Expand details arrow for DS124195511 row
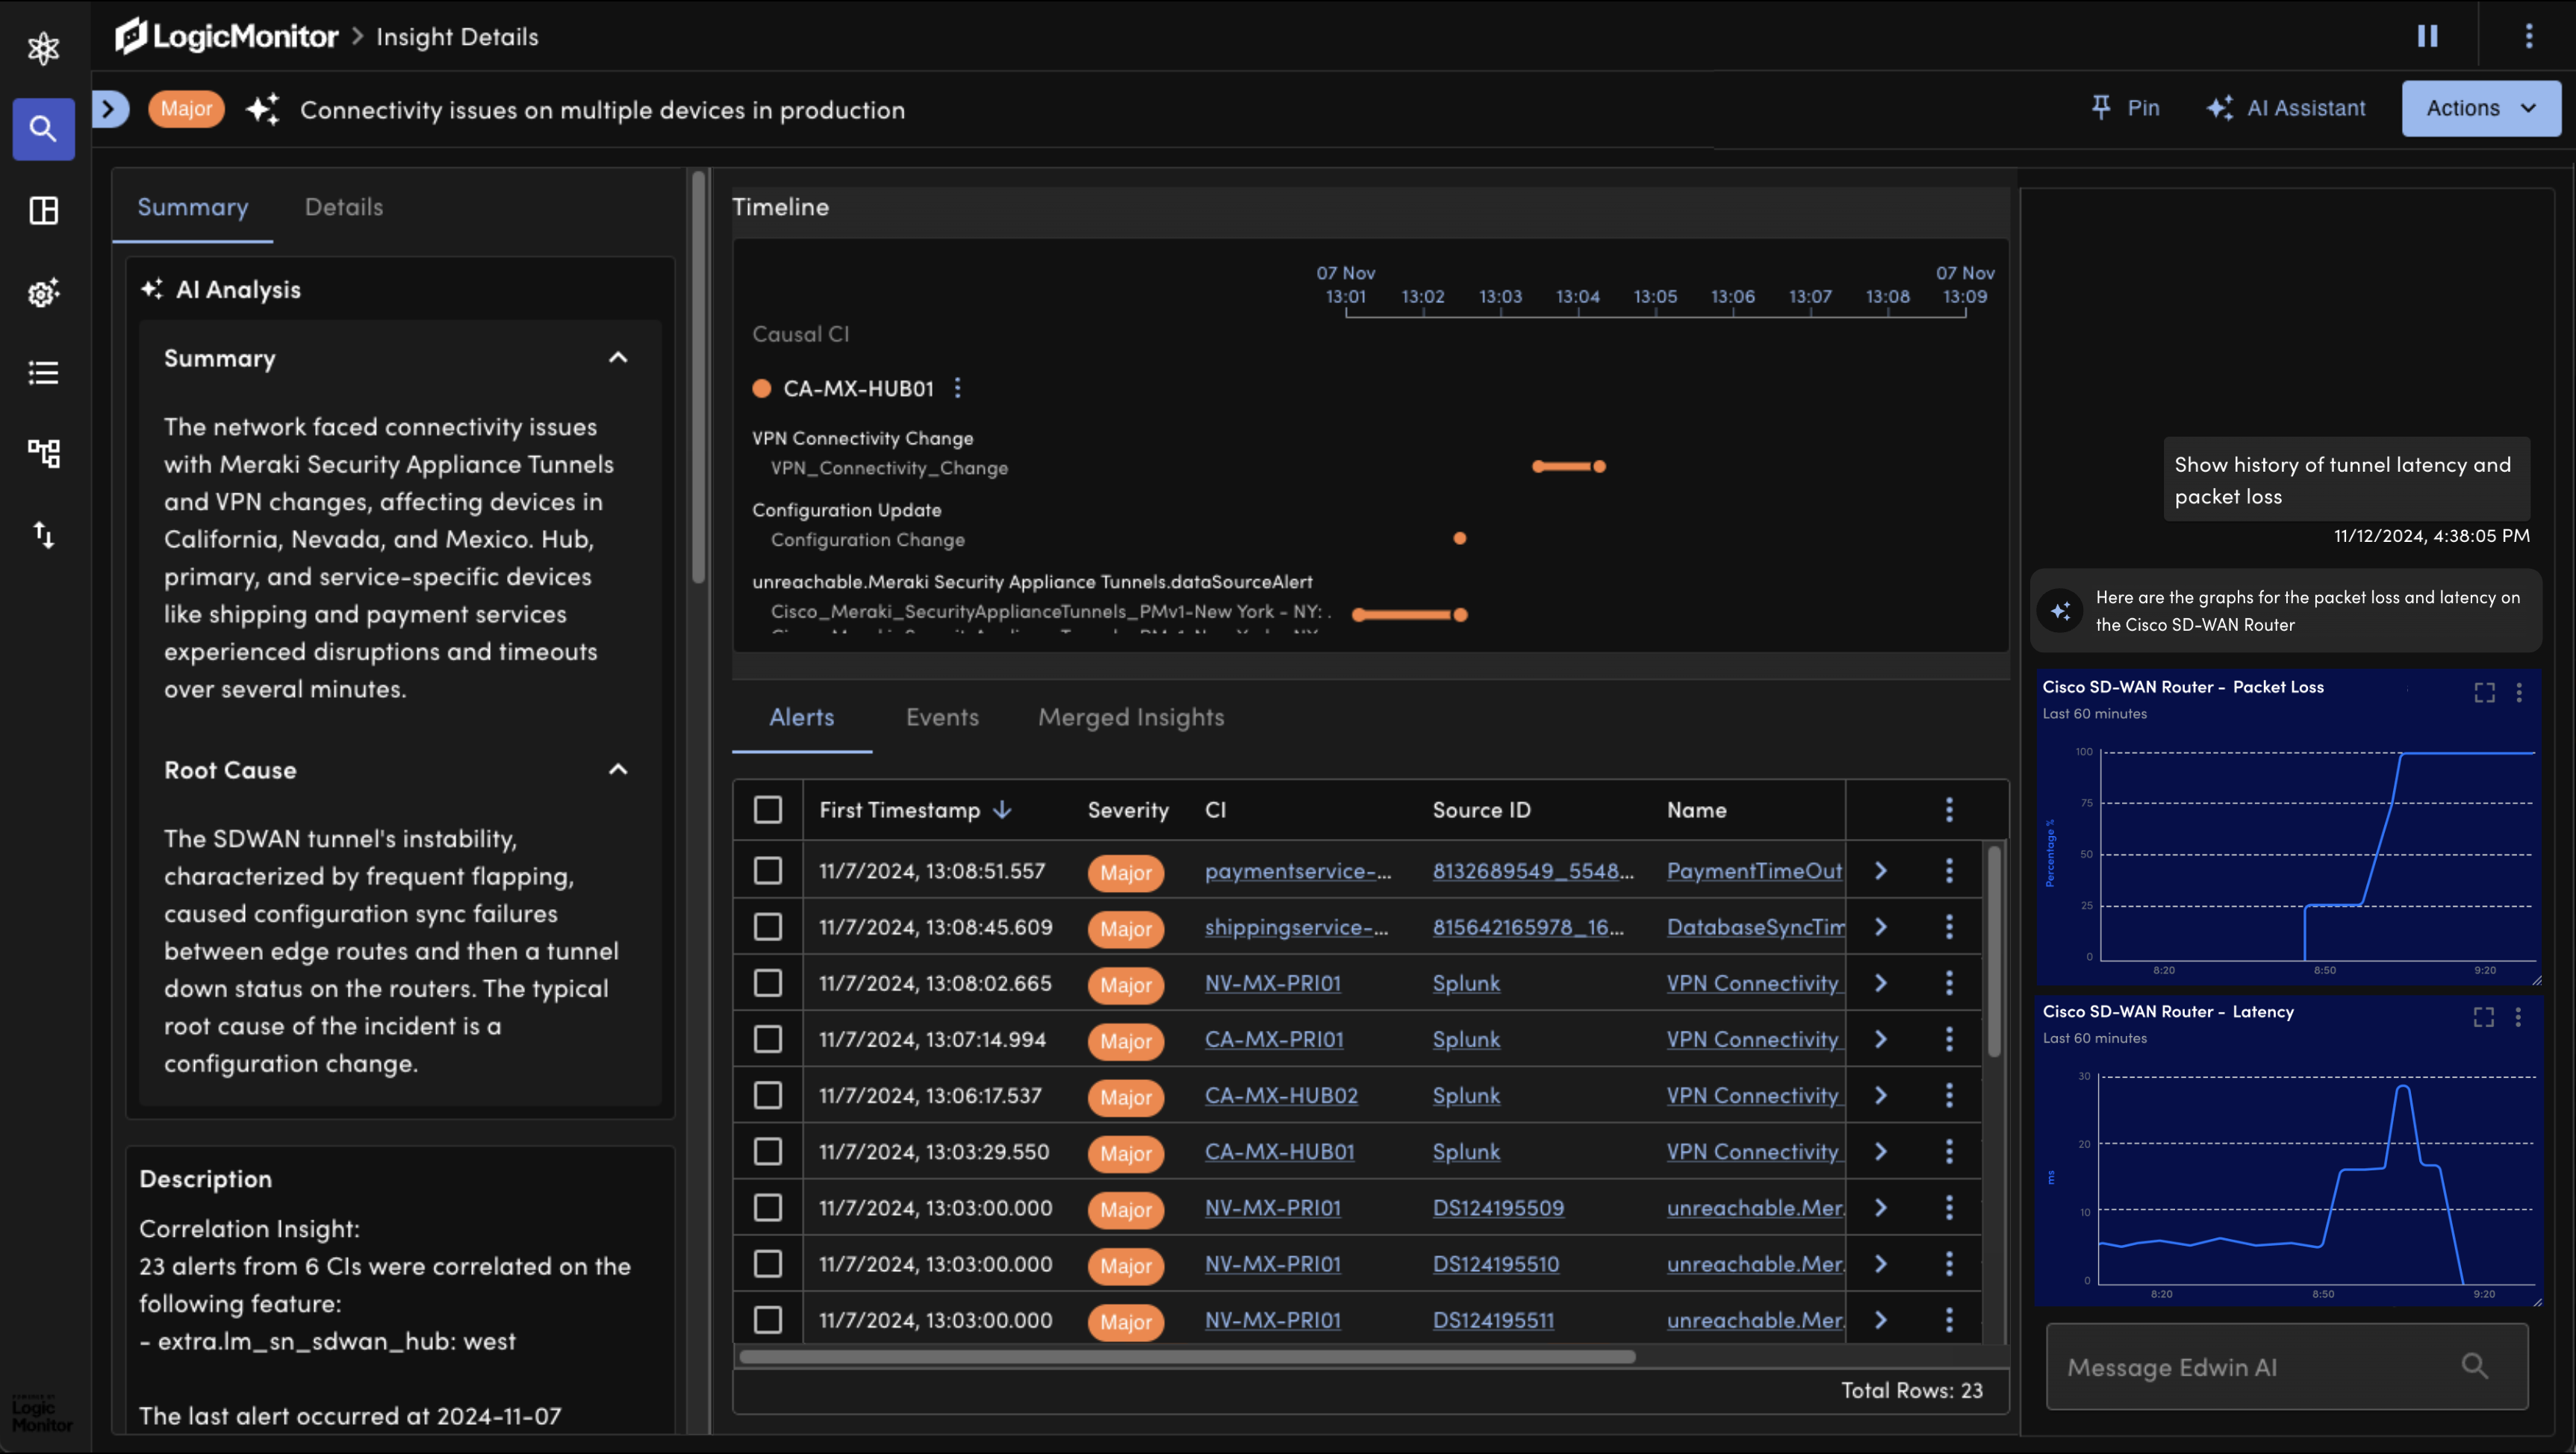Screen dimensions: 2576x1454 pyautogui.click(x=1881, y=1320)
